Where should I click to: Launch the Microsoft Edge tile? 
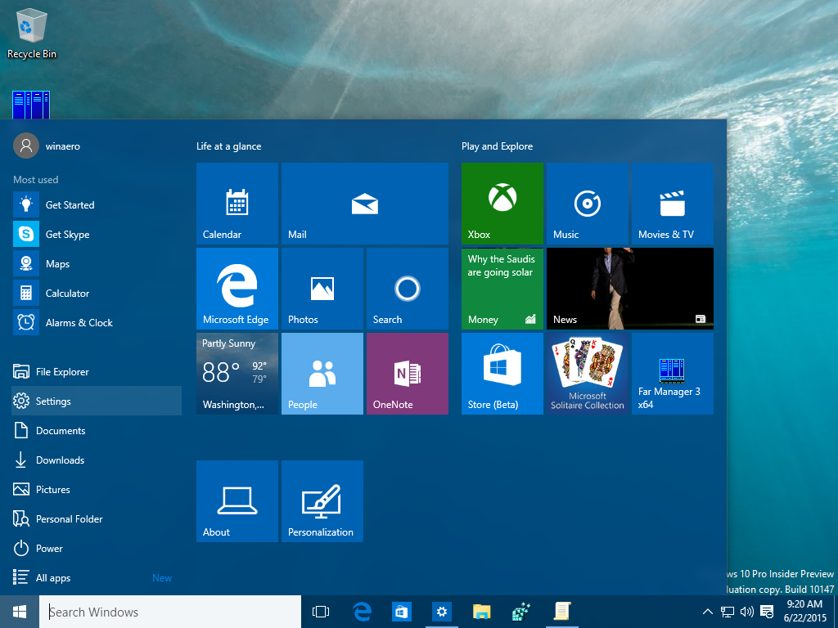point(237,286)
